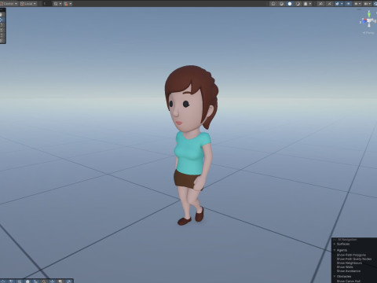This screenshot has width=377, height=283.
Task: Switch to Wireframe draw mode
Action: (x=273, y=4)
